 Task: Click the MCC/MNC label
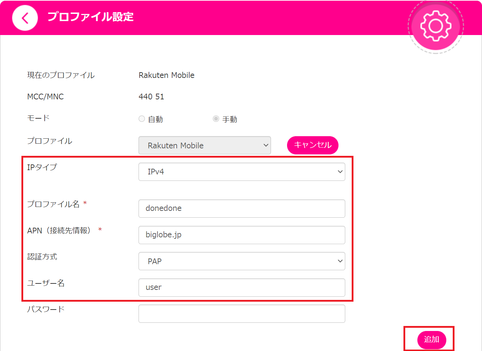click(45, 97)
